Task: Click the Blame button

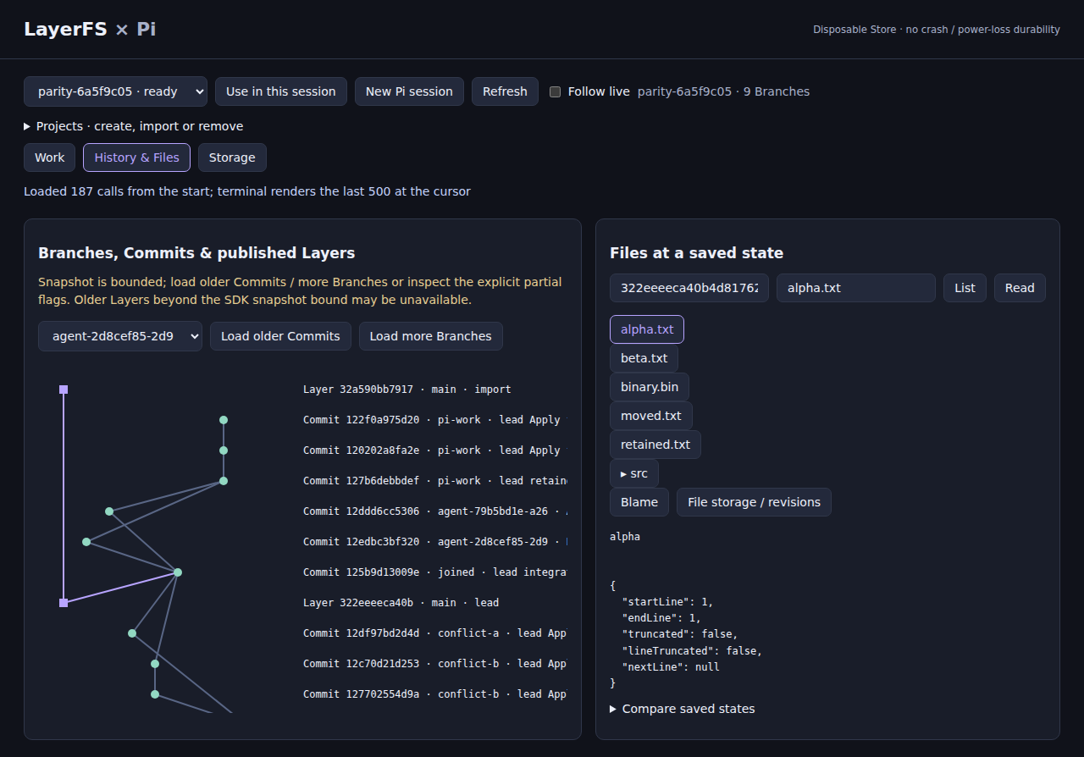Action: (x=639, y=502)
